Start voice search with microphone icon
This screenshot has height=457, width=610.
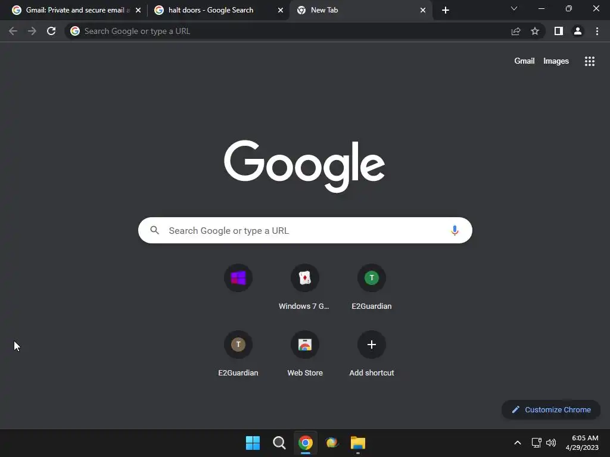[x=455, y=230]
